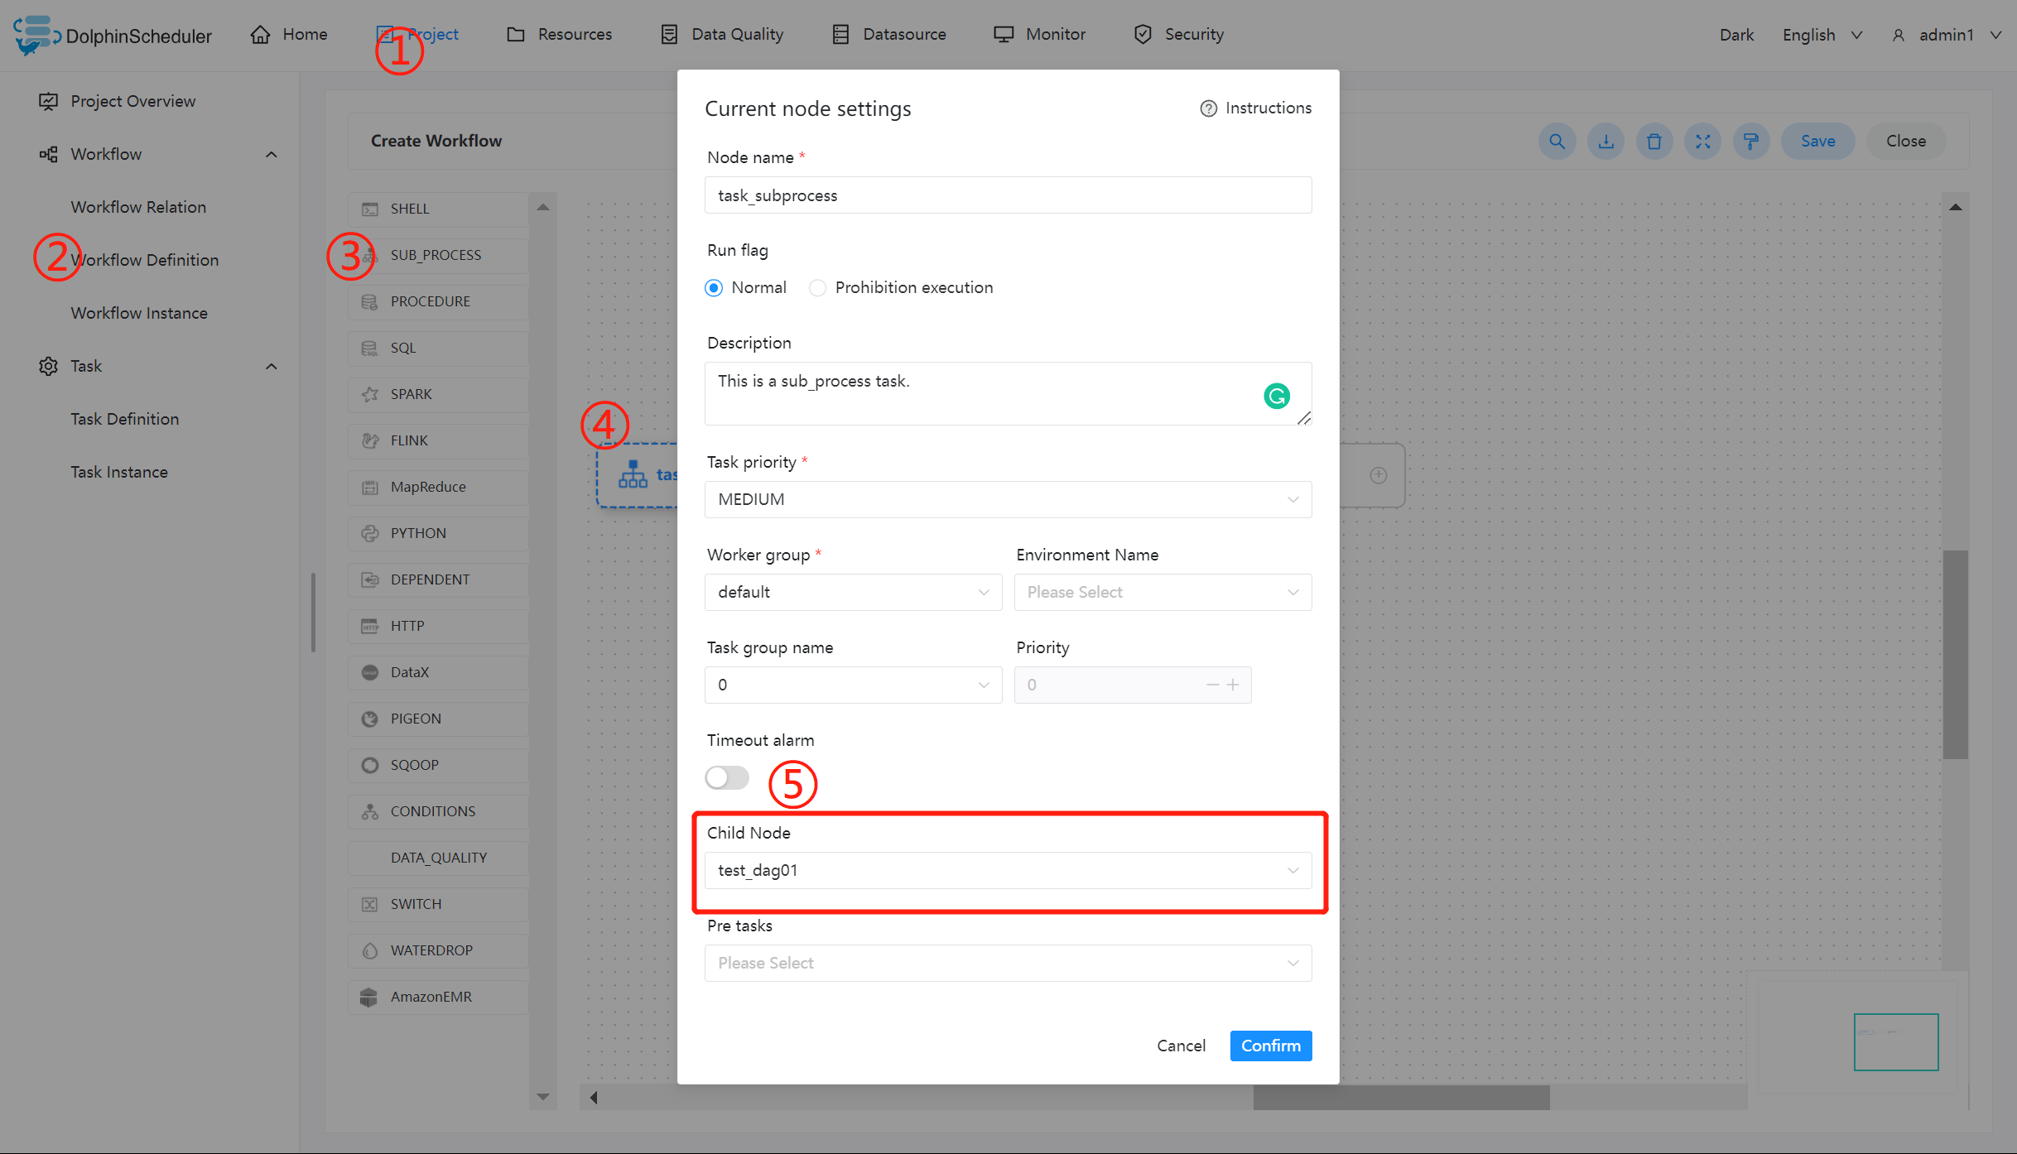
Task: Click the Grammarly icon in Description box
Action: click(x=1276, y=397)
